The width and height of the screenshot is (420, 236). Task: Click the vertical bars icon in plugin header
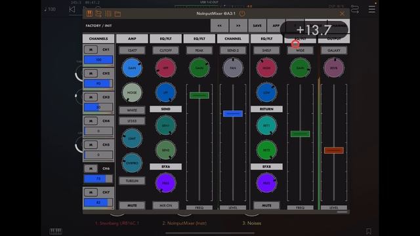[x=108, y=14]
